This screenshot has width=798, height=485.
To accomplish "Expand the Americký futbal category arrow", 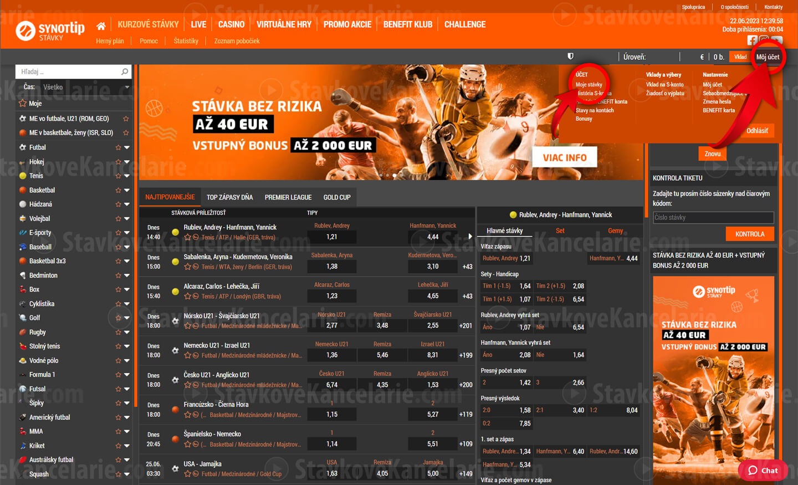I will [127, 417].
